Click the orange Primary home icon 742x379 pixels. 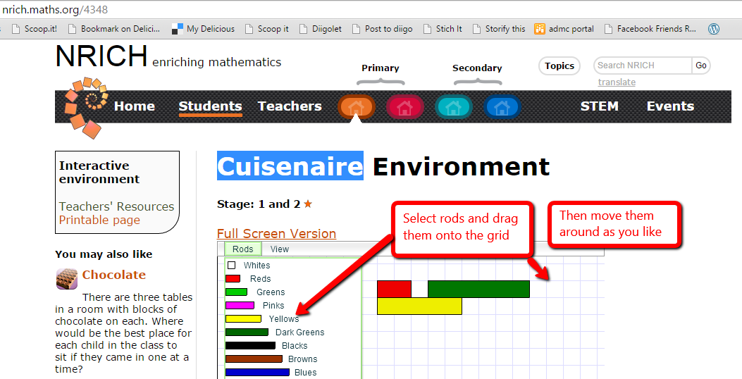357,107
